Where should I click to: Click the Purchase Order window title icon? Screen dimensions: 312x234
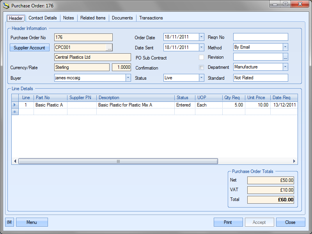pos(6,6)
